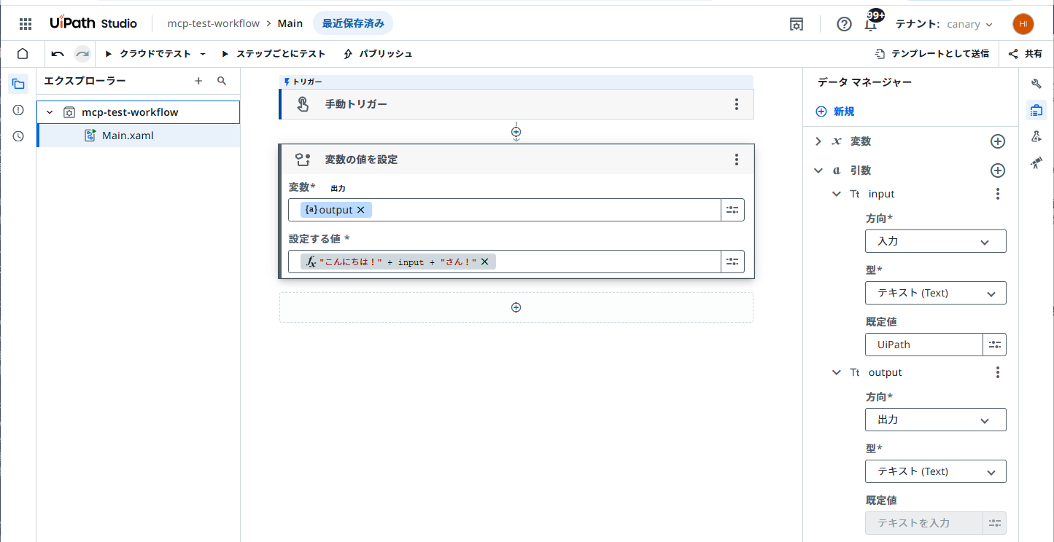Click テンプレートとして送信

pyautogui.click(x=931, y=54)
